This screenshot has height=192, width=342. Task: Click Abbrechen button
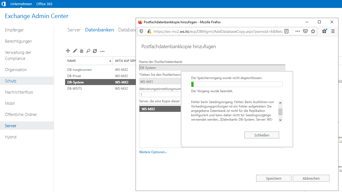[311, 178]
